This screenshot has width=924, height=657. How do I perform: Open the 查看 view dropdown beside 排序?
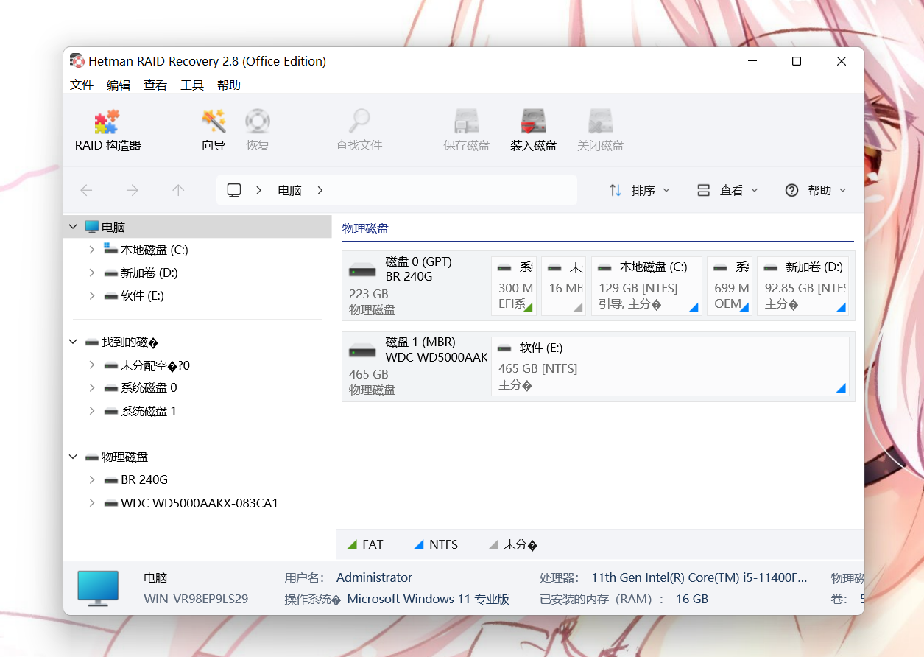[727, 190]
